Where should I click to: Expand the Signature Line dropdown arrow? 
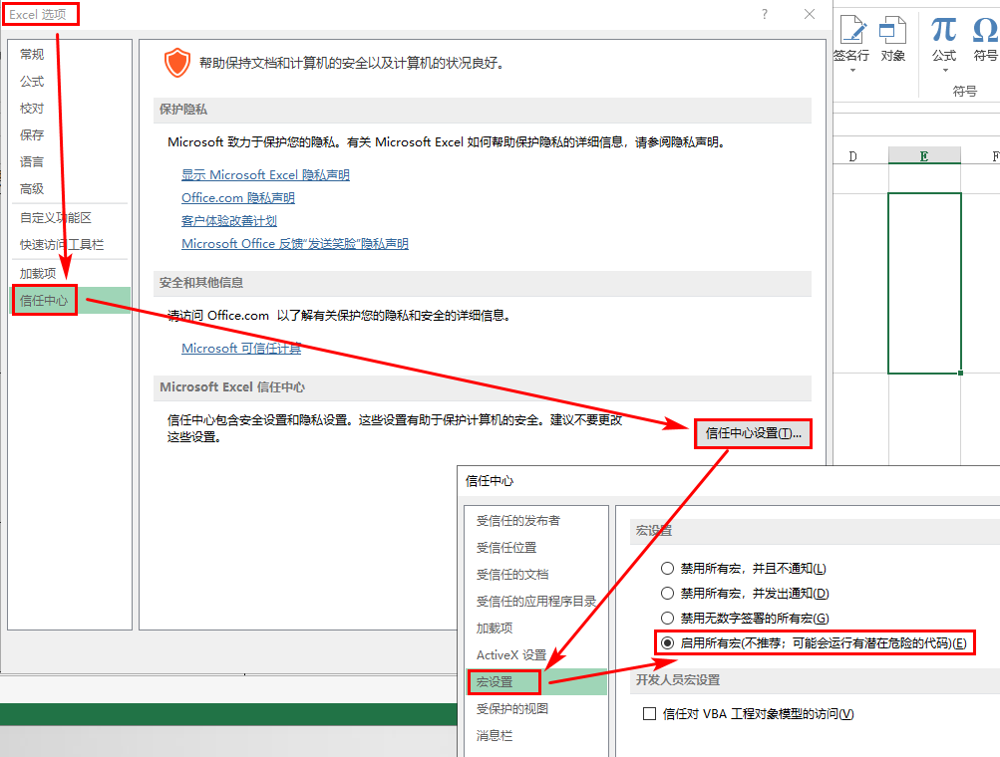(x=852, y=70)
